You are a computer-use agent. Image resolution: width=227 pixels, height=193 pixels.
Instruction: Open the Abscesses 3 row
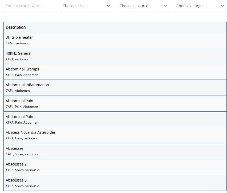coord(16,180)
